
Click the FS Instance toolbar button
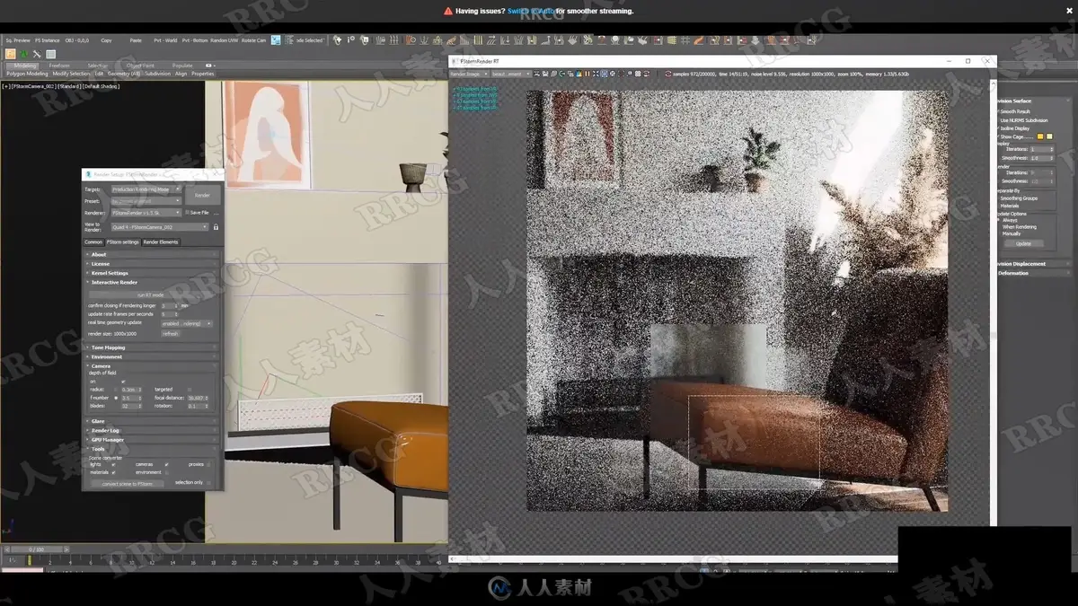(x=49, y=40)
